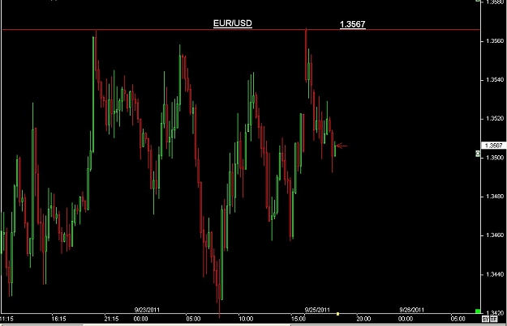Click the 20:00 time axis label
Viewport: 507px width, 326px height.
coord(363,319)
